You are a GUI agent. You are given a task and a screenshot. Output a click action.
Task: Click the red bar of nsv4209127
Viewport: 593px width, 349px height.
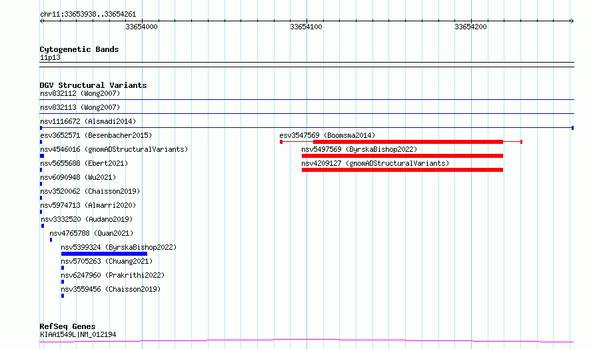coord(402,170)
